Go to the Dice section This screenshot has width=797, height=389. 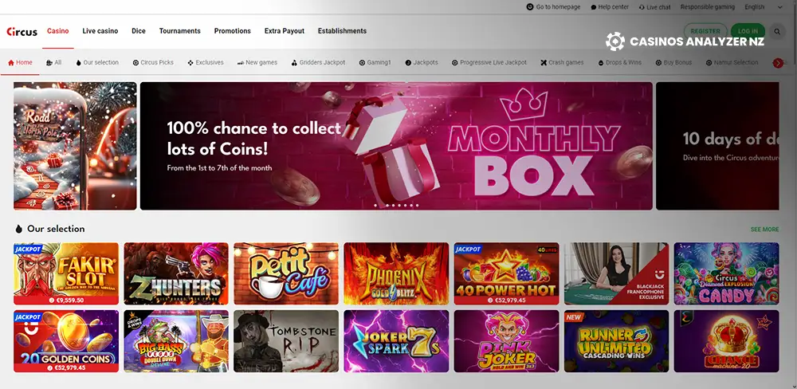pyautogui.click(x=138, y=31)
